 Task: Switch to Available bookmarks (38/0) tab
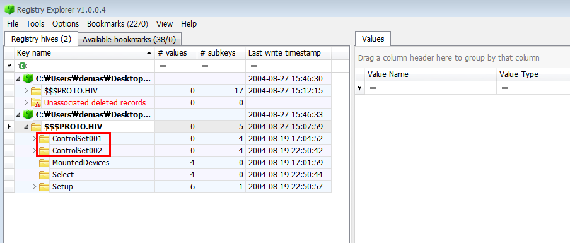click(x=129, y=40)
